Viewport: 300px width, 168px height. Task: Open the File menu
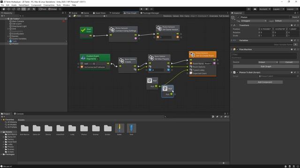coord(2,5)
